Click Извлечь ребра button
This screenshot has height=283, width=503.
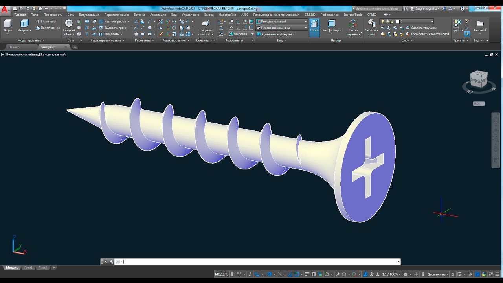[112, 22]
